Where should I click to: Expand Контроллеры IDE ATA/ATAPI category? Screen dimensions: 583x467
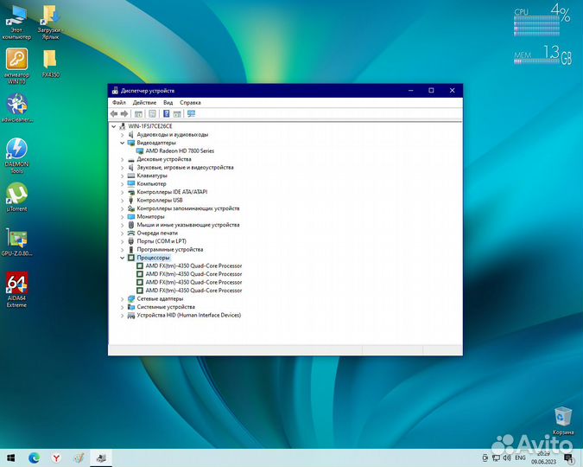click(x=123, y=192)
